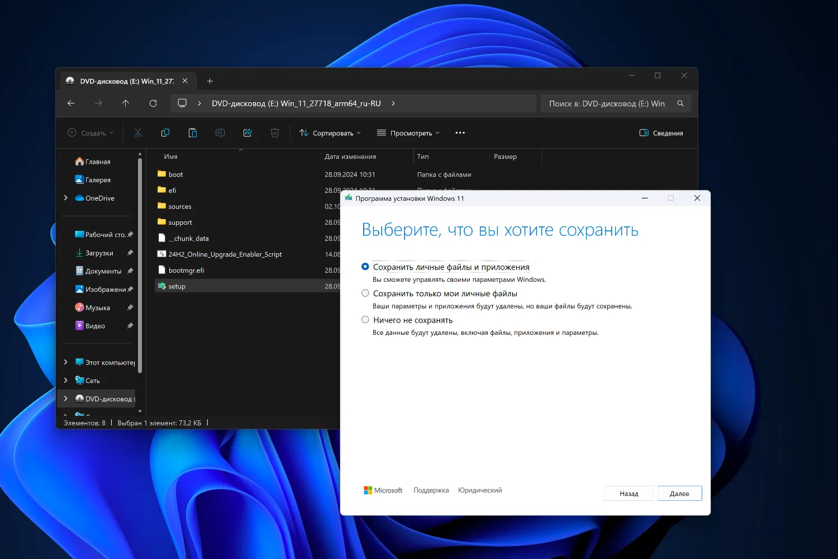Refresh the File Explorer folder view
This screenshot has width=838, height=559.
tap(153, 103)
